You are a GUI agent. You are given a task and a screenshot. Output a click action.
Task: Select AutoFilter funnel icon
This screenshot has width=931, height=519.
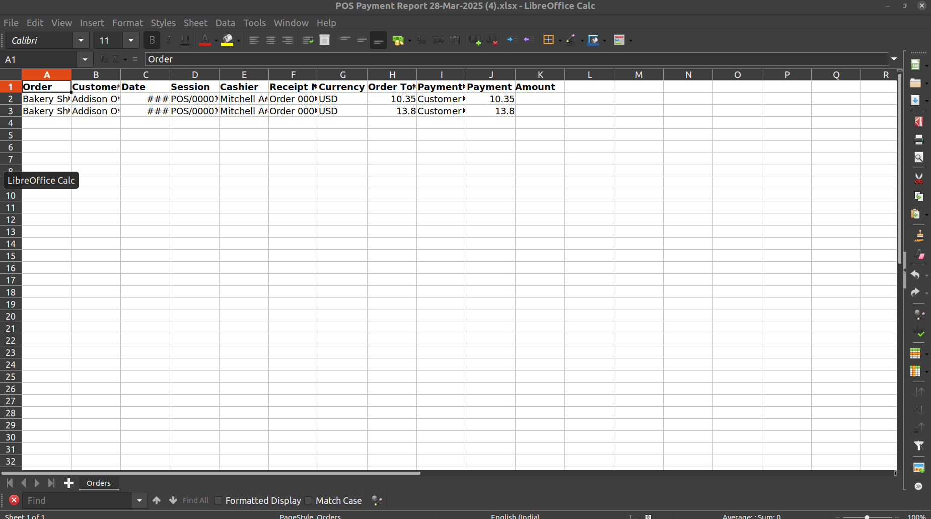918,446
